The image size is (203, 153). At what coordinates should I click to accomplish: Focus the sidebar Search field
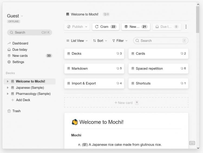point(30,32)
